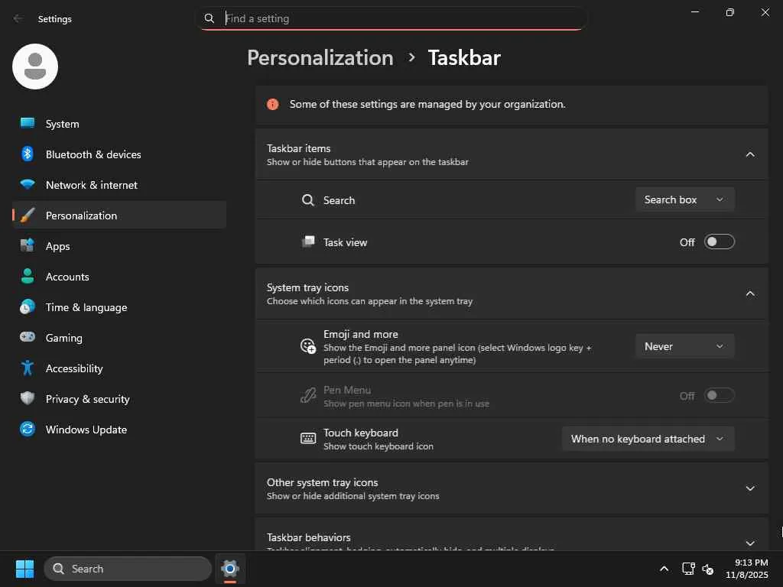Select the Accessibility figure icon
Screen dimensions: 783x587
tap(28, 368)
